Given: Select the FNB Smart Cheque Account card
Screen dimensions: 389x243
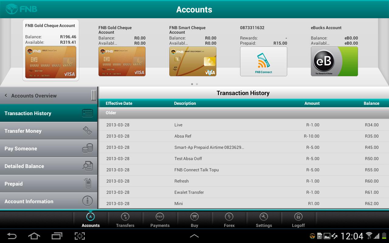Looking at the screenshot, I should click(193, 50).
